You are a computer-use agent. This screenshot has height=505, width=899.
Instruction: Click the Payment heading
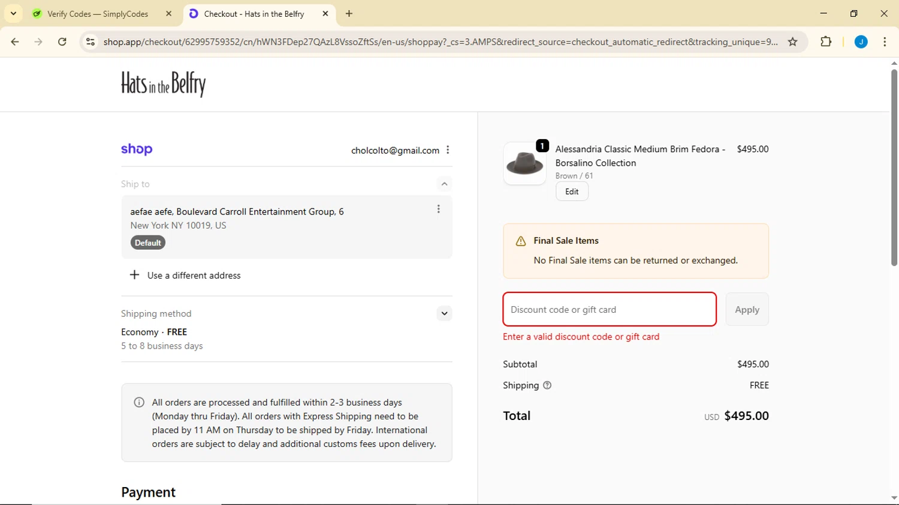click(148, 492)
